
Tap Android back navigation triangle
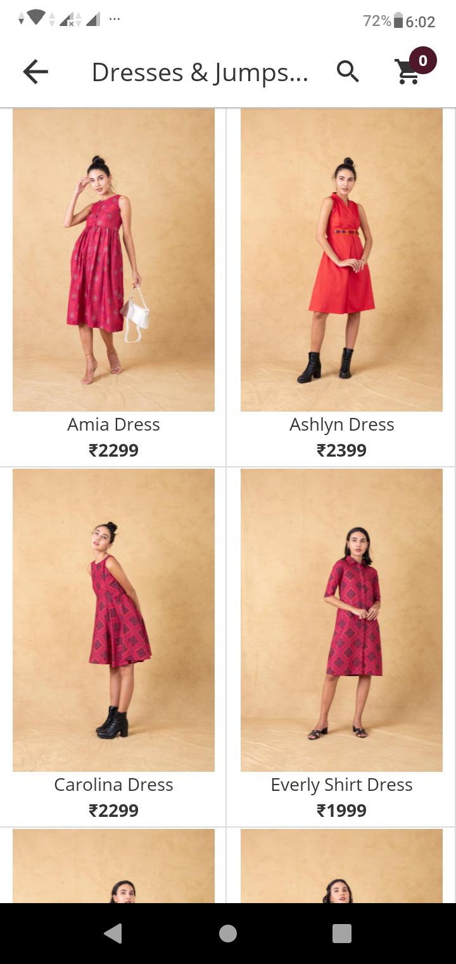click(113, 933)
